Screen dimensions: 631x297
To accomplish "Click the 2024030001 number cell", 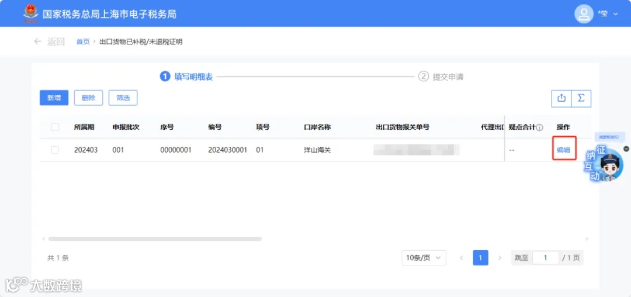I will (x=228, y=150).
